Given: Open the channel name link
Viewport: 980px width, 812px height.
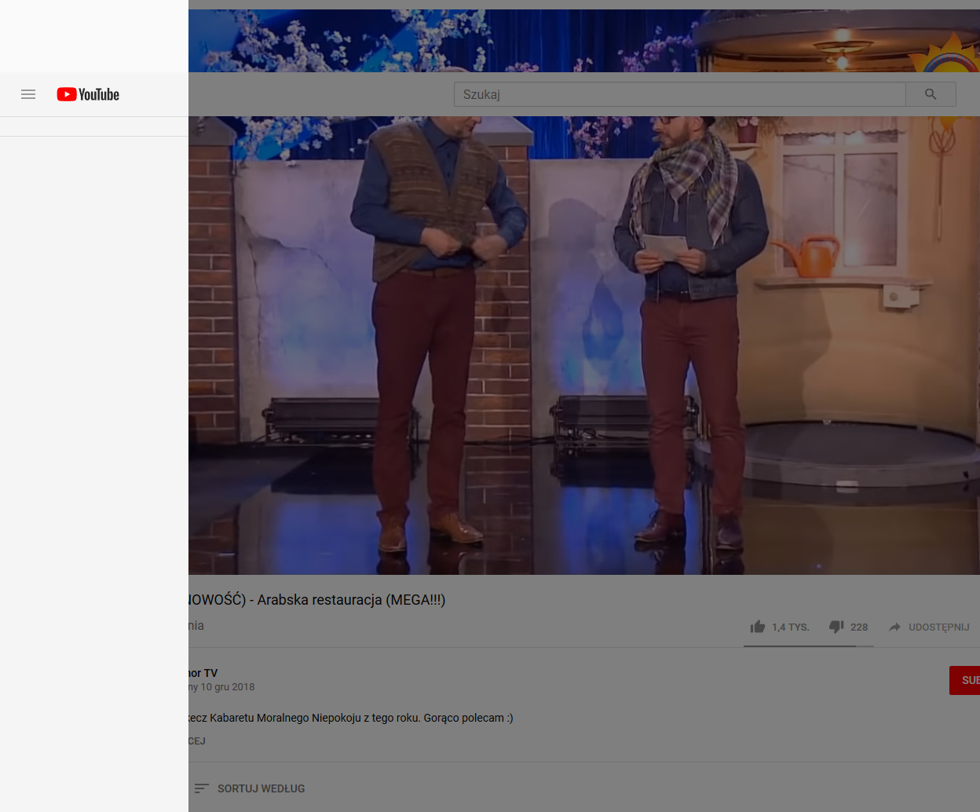Looking at the screenshot, I should 203,673.
